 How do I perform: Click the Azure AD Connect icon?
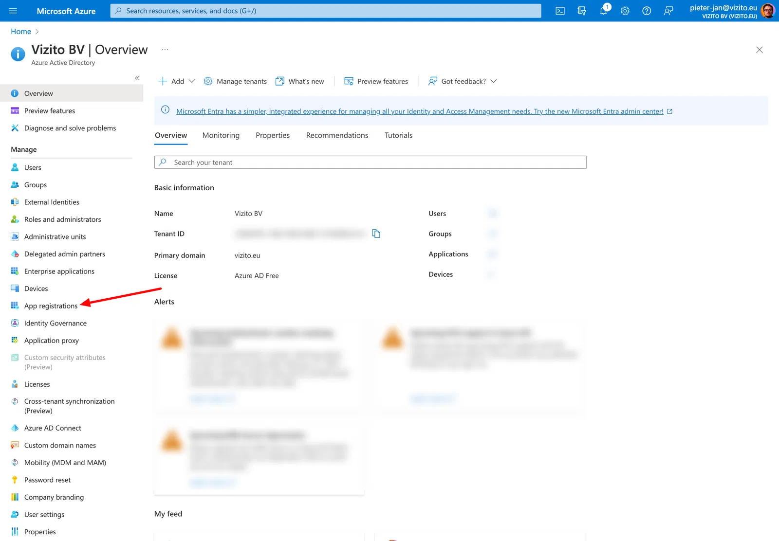[15, 428]
